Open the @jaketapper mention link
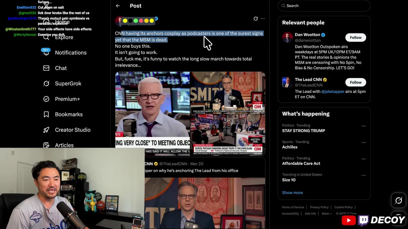Viewport: 408px width, 229px height. (333, 92)
